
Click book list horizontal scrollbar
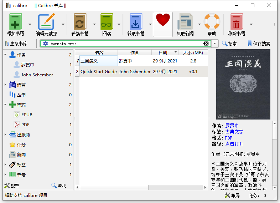coord(114,187)
